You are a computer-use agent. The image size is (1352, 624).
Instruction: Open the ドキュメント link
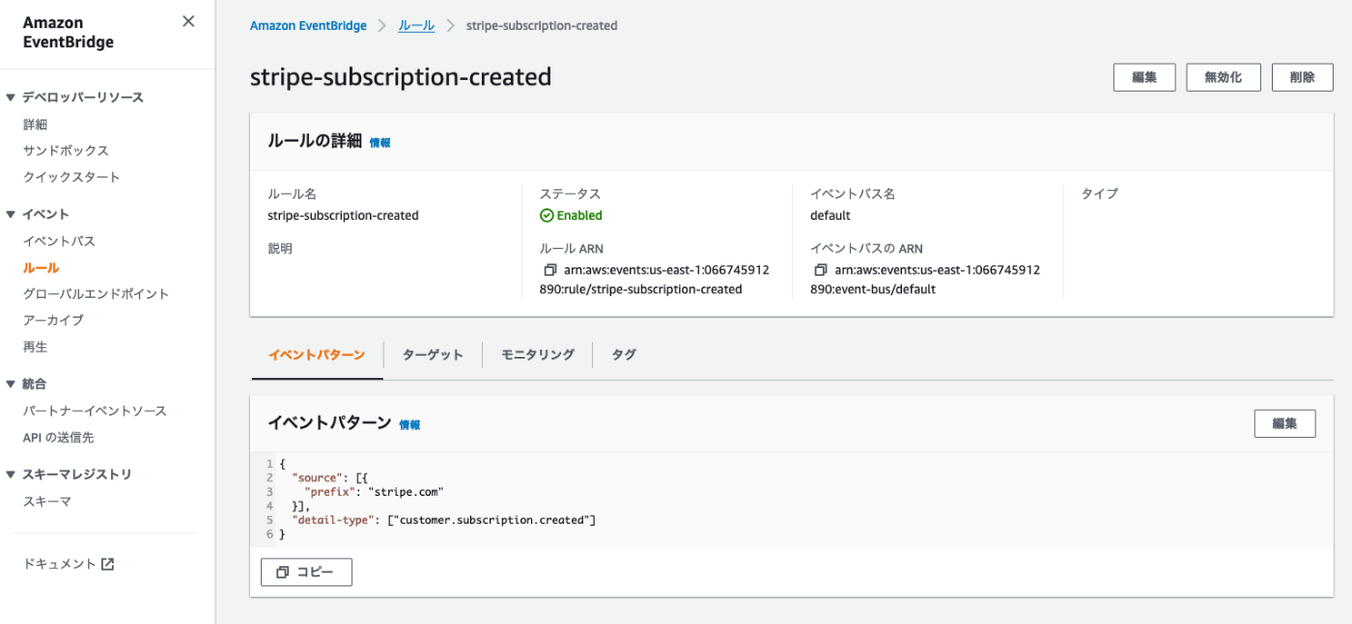(x=60, y=564)
